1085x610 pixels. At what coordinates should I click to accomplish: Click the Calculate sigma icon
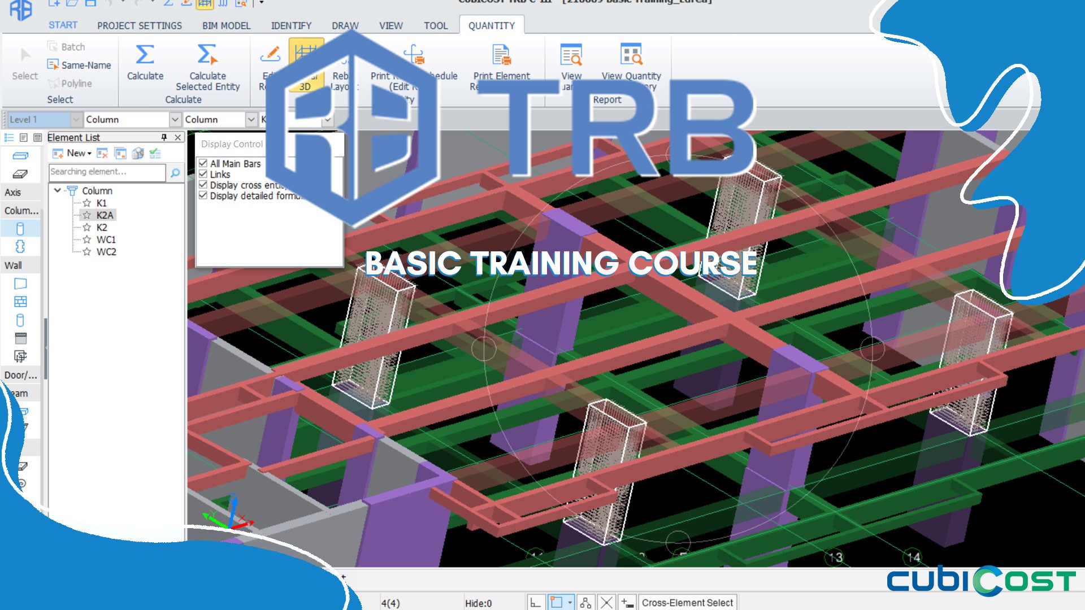pyautogui.click(x=145, y=55)
